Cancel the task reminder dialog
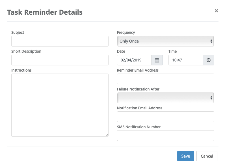 [207, 156]
